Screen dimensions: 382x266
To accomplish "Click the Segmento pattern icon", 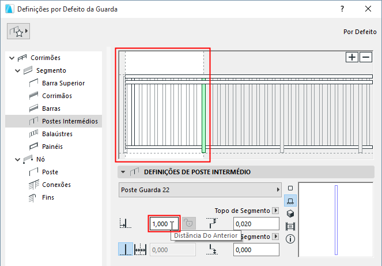I will coord(28,70).
